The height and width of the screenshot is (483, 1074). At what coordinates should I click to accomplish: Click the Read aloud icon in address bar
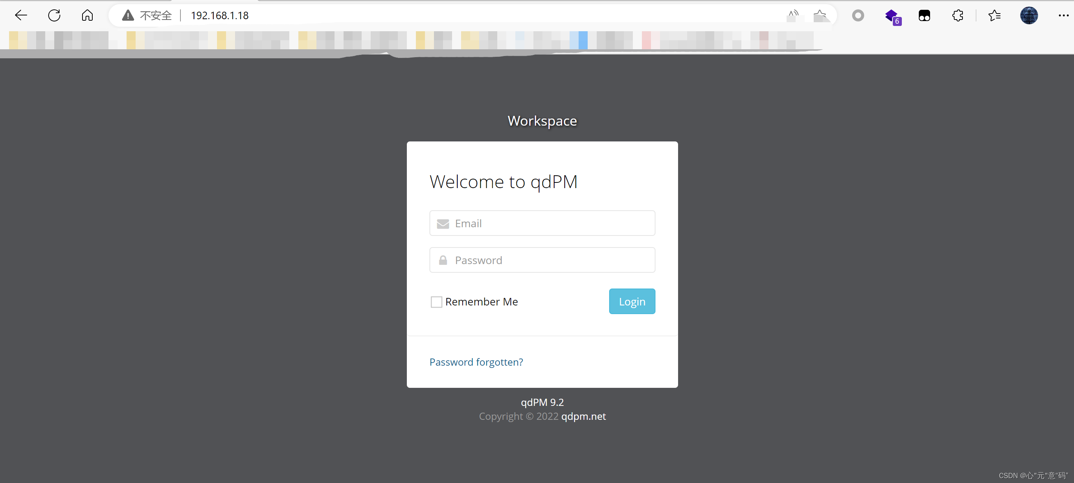tap(793, 15)
